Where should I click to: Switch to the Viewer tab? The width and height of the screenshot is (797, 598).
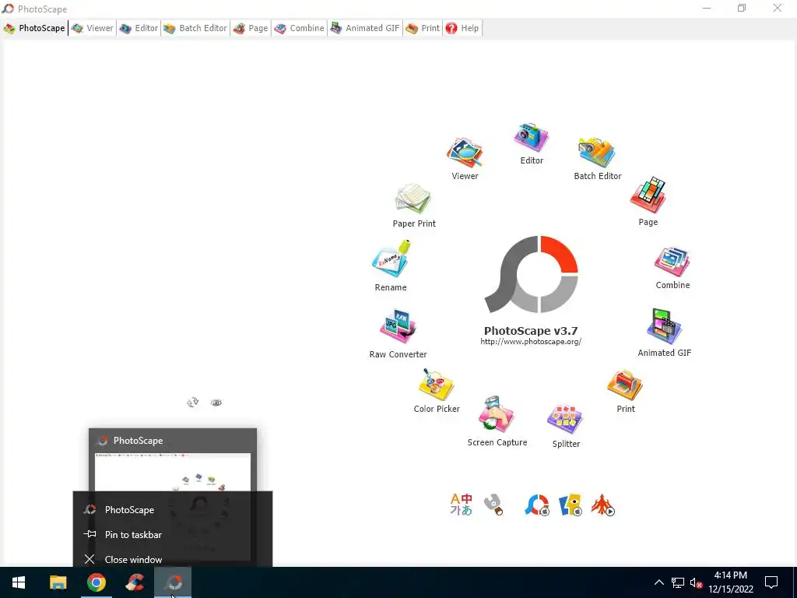click(x=93, y=29)
